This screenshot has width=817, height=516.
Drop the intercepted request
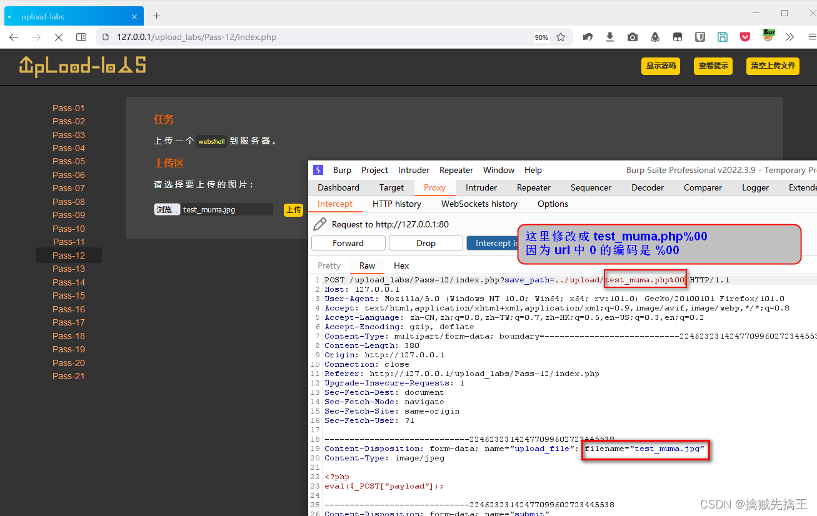click(426, 243)
